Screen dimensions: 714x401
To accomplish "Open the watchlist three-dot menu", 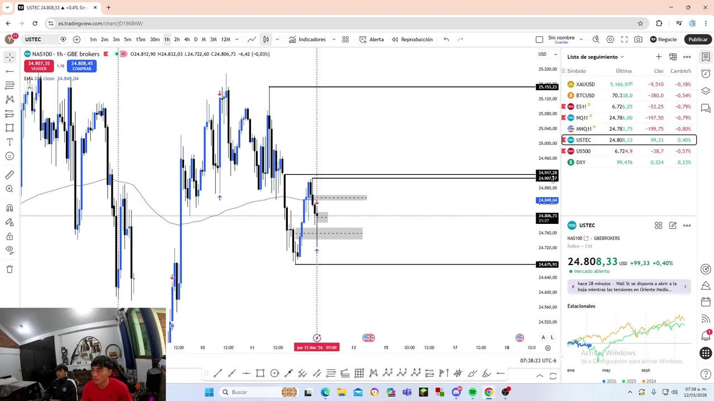I will click(x=687, y=57).
